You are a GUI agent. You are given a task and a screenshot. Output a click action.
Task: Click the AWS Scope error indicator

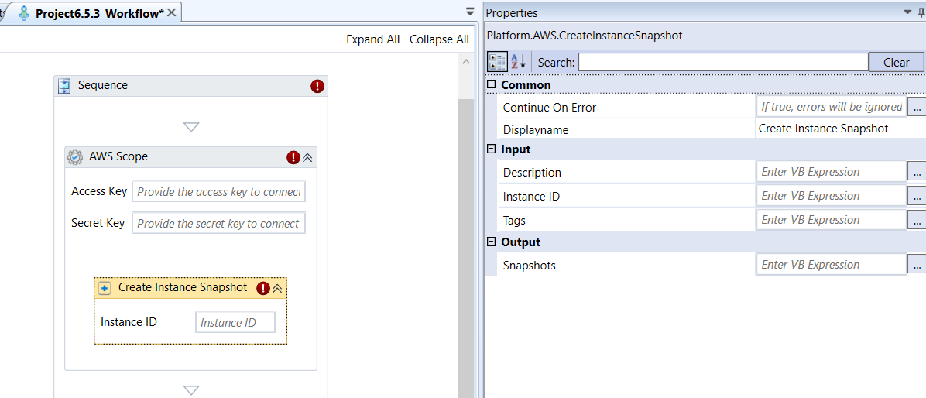pyautogui.click(x=293, y=157)
